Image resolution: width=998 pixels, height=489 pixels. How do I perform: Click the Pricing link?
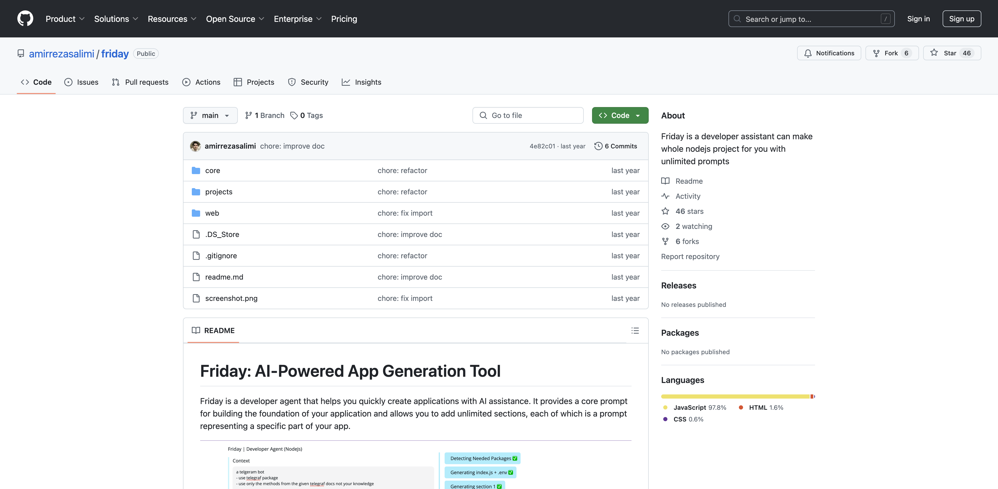coord(344,19)
